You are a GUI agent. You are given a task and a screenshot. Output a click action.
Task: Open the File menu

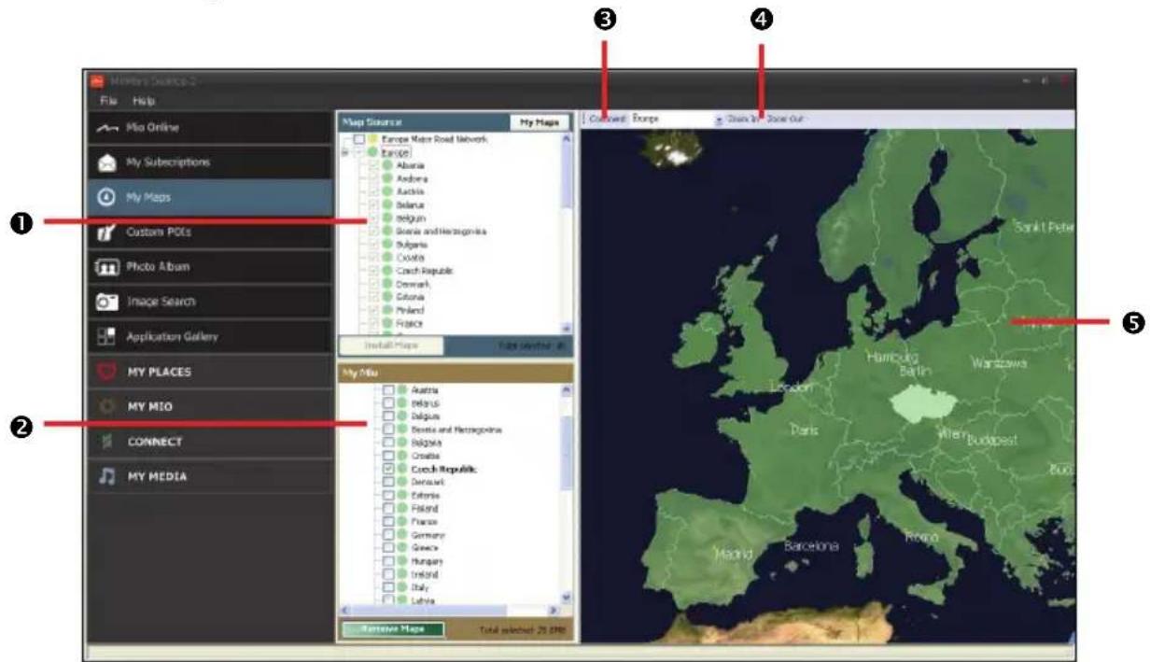click(108, 100)
